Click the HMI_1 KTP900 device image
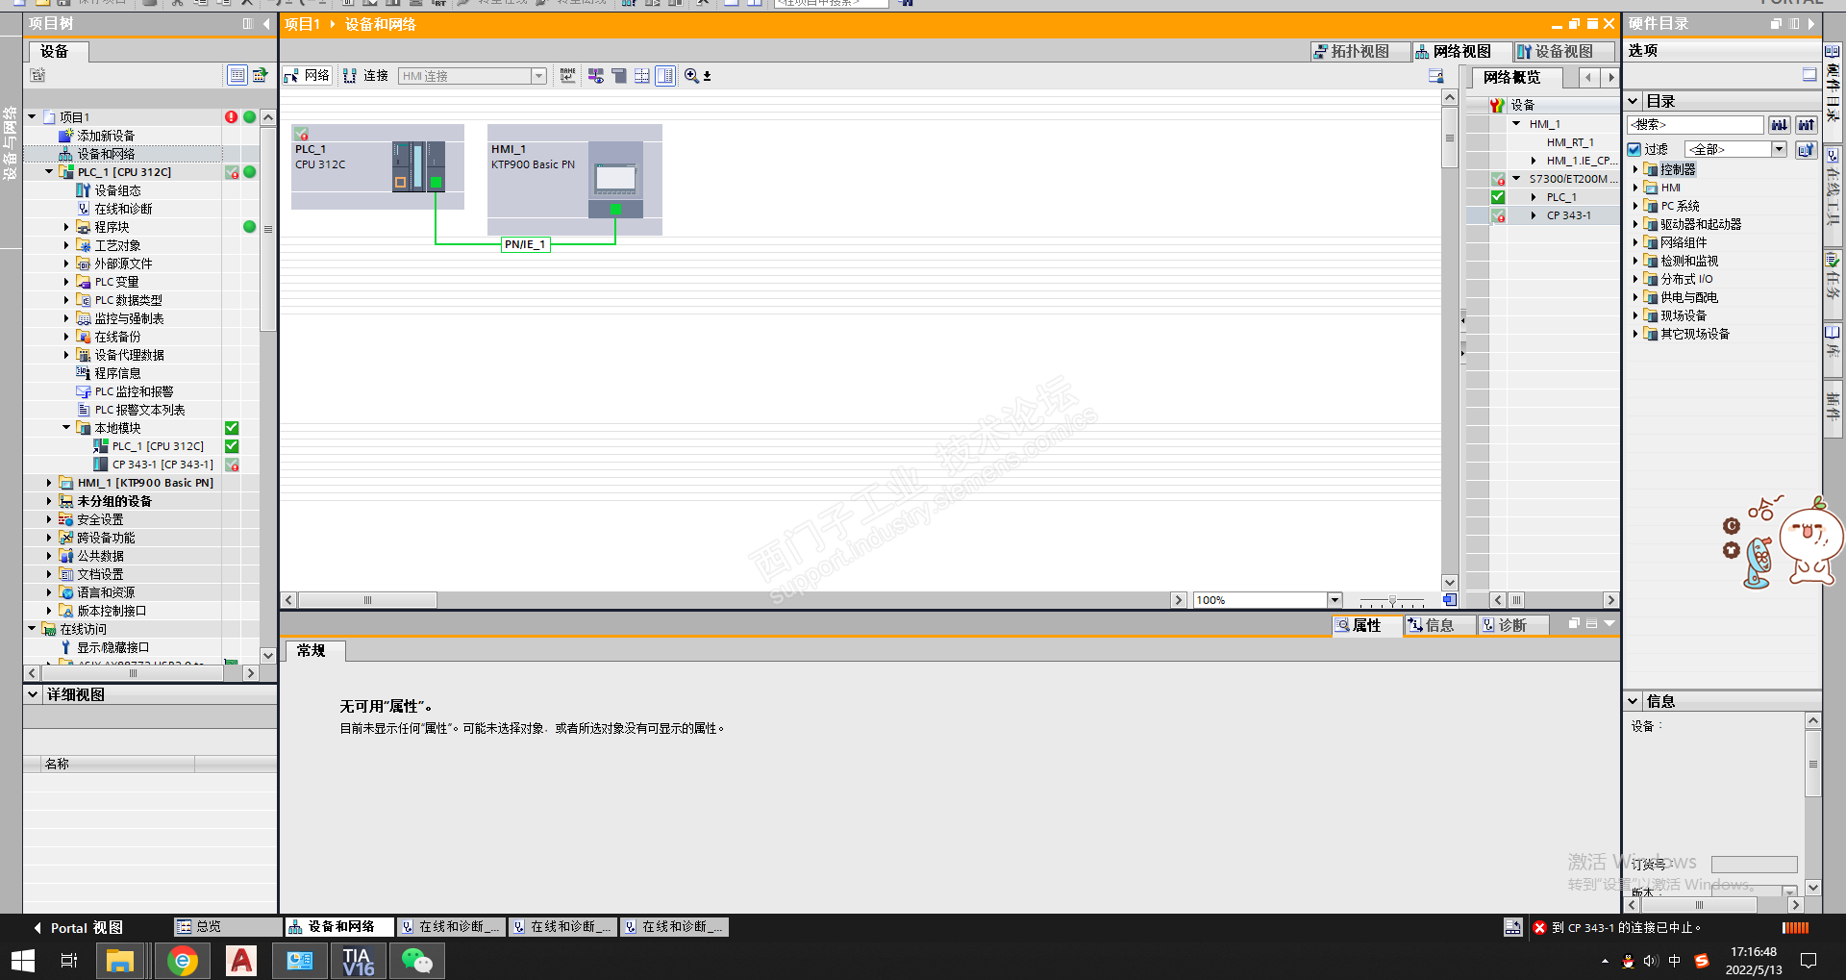 pos(615,180)
